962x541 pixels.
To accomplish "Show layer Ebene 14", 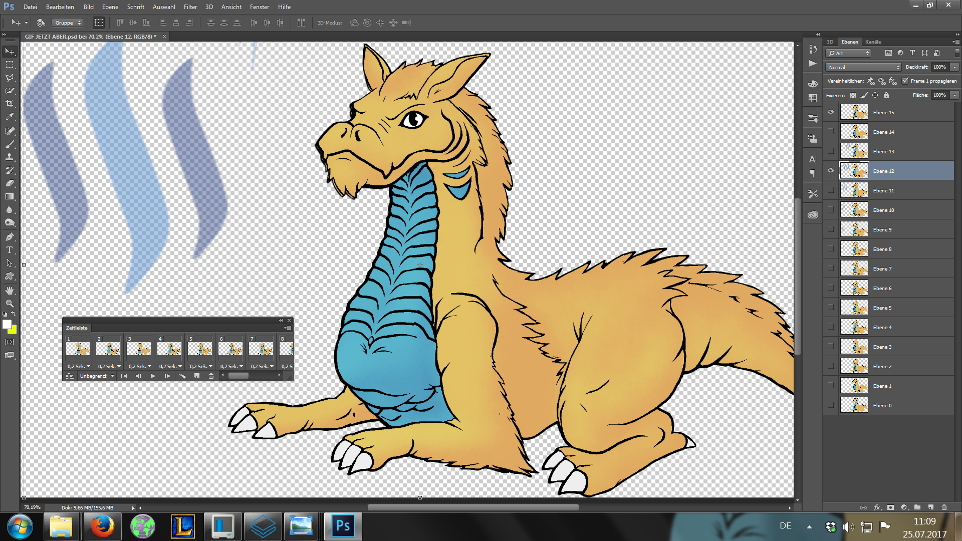I will pyautogui.click(x=831, y=132).
